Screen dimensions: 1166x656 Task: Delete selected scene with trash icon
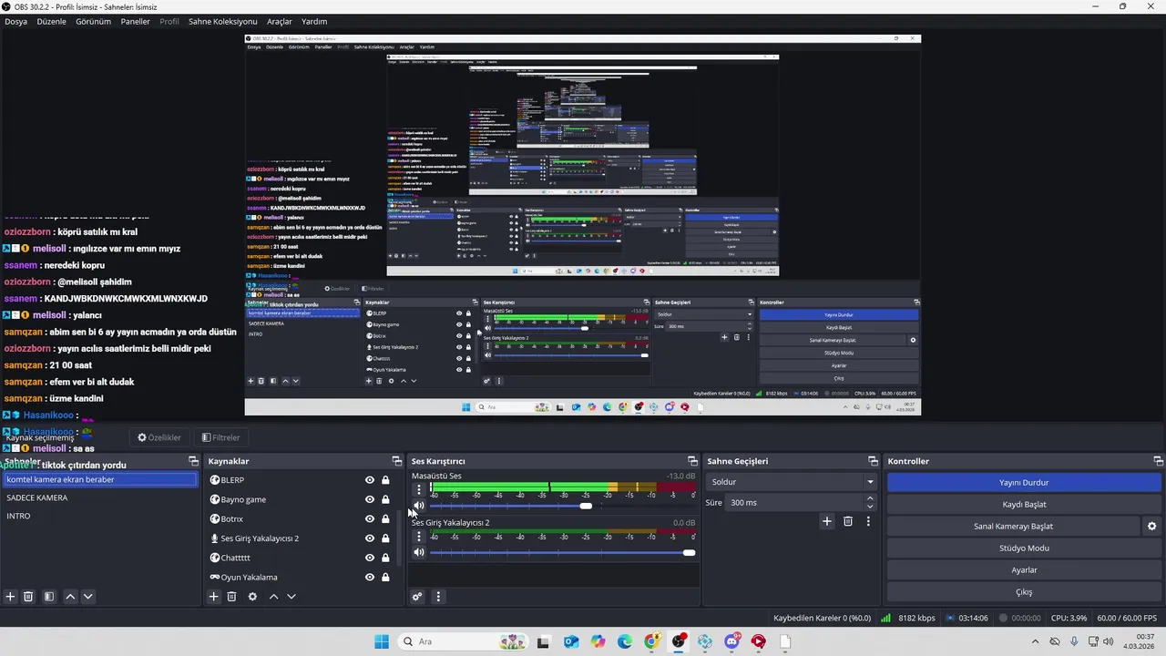click(x=28, y=597)
